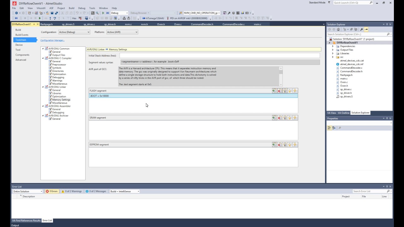Select Miscellaneous under AVR/GNU Linker
Screen dimensions: 404x227
[x=60, y=103]
